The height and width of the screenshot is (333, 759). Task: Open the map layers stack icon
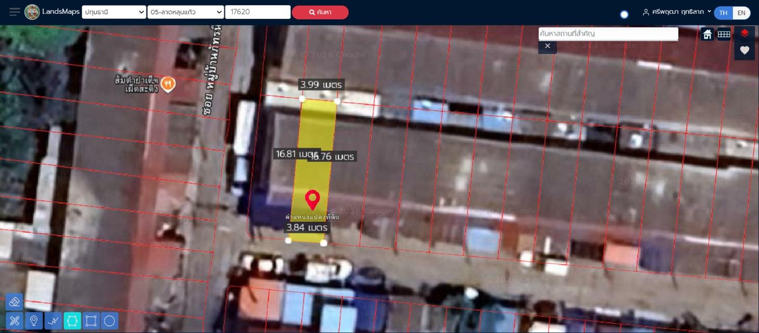[744, 34]
